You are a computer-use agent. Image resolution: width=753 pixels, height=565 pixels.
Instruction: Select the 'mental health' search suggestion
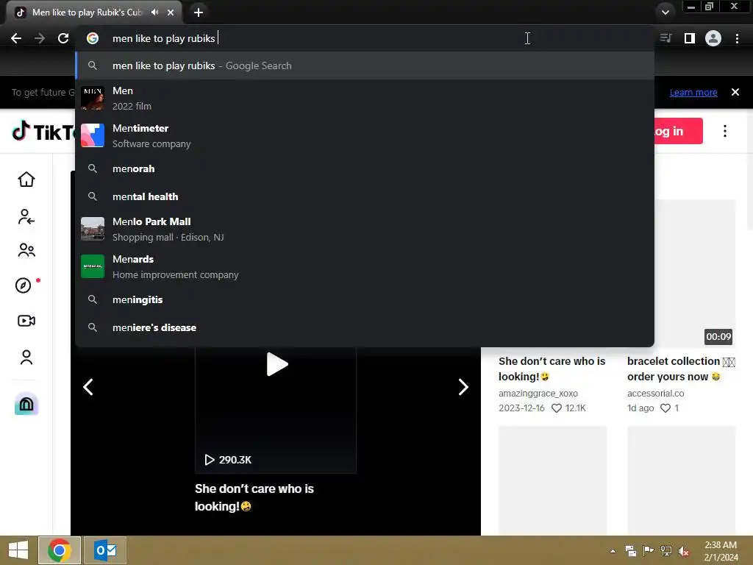click(365, 196)
